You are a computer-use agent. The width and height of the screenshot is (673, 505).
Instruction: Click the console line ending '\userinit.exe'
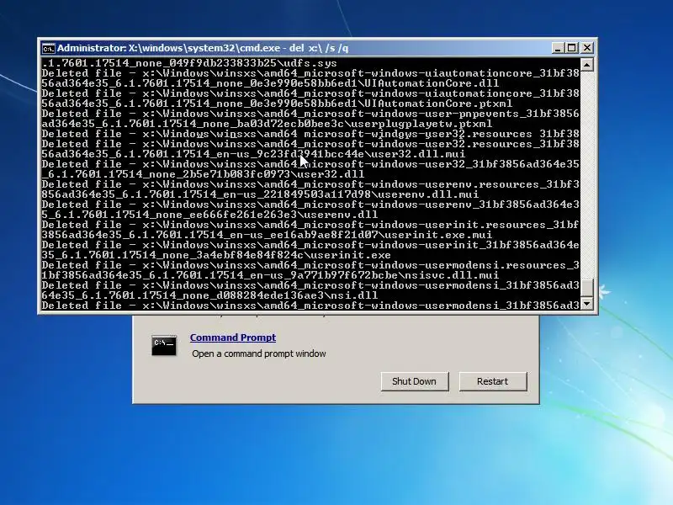(216, 255)
